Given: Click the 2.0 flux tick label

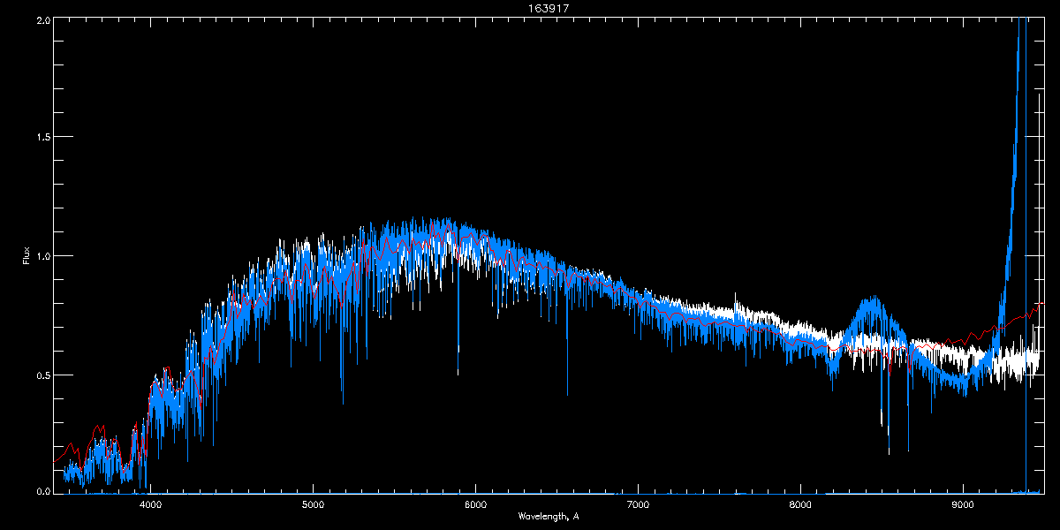Looking at the screenshot, I should pos(42,19).
